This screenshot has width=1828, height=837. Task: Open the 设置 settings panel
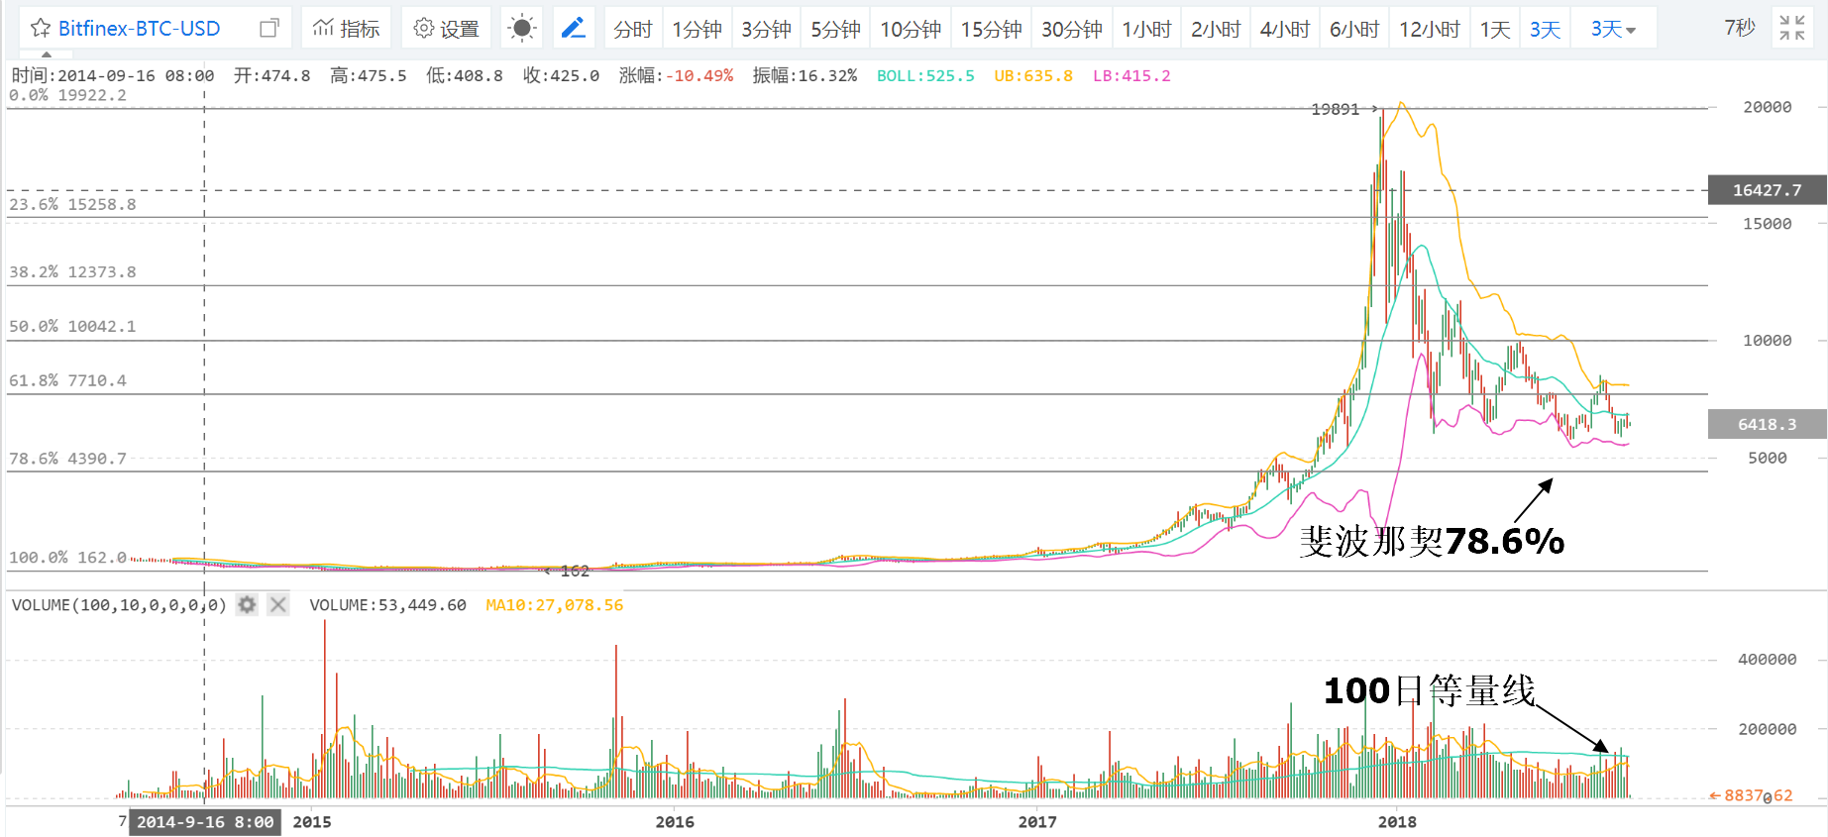point(446,29)
